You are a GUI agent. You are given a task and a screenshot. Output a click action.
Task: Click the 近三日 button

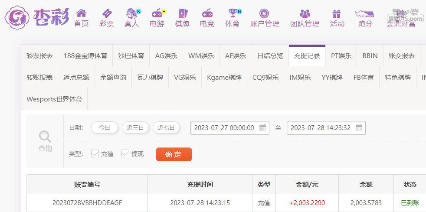(x=135, y=127)
